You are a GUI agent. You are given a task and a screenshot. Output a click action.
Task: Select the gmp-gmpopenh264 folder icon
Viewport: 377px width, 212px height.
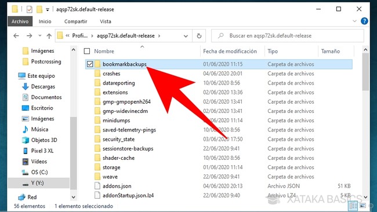click(97, 101)
